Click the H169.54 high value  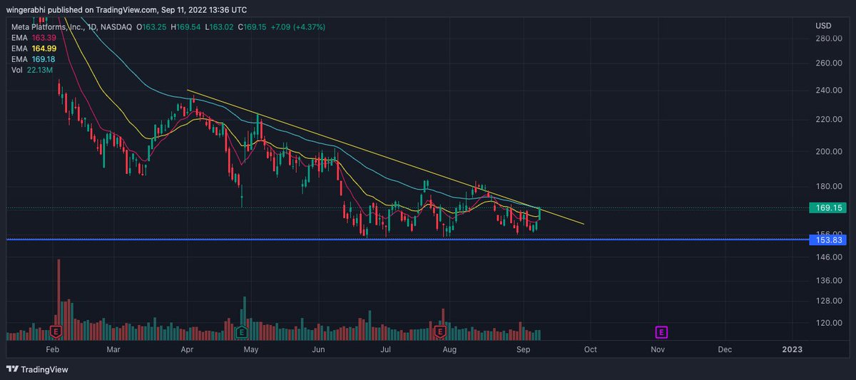coord(187,26)
